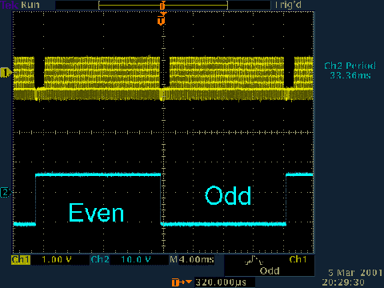The image size is (384, 288).
Task: Click the Odd annotation on waveform
Action: click(x=228, y=195)
